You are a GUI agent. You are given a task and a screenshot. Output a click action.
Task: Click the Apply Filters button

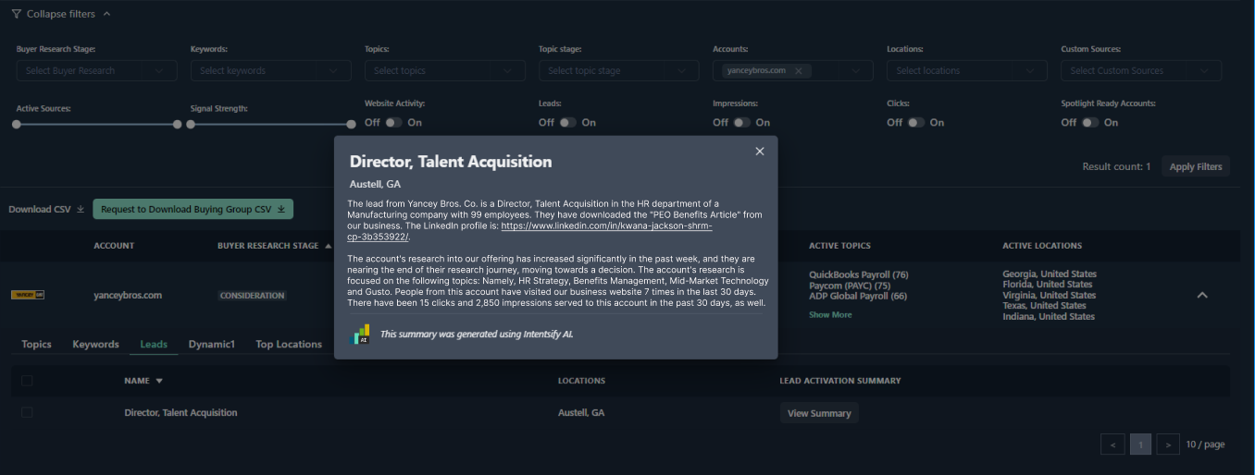point(1195,167)
